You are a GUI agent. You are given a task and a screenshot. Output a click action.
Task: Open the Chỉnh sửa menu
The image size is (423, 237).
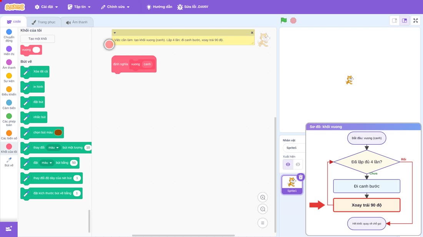coord(115,7)
